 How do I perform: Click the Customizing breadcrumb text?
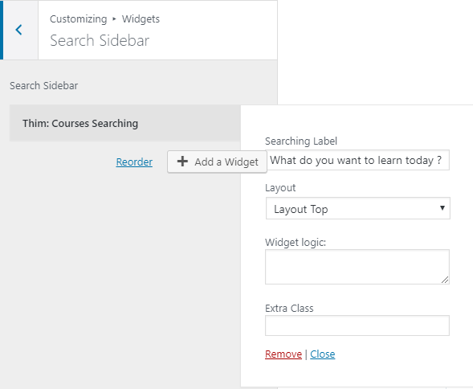pyautogui.click(x=79, y=19)
